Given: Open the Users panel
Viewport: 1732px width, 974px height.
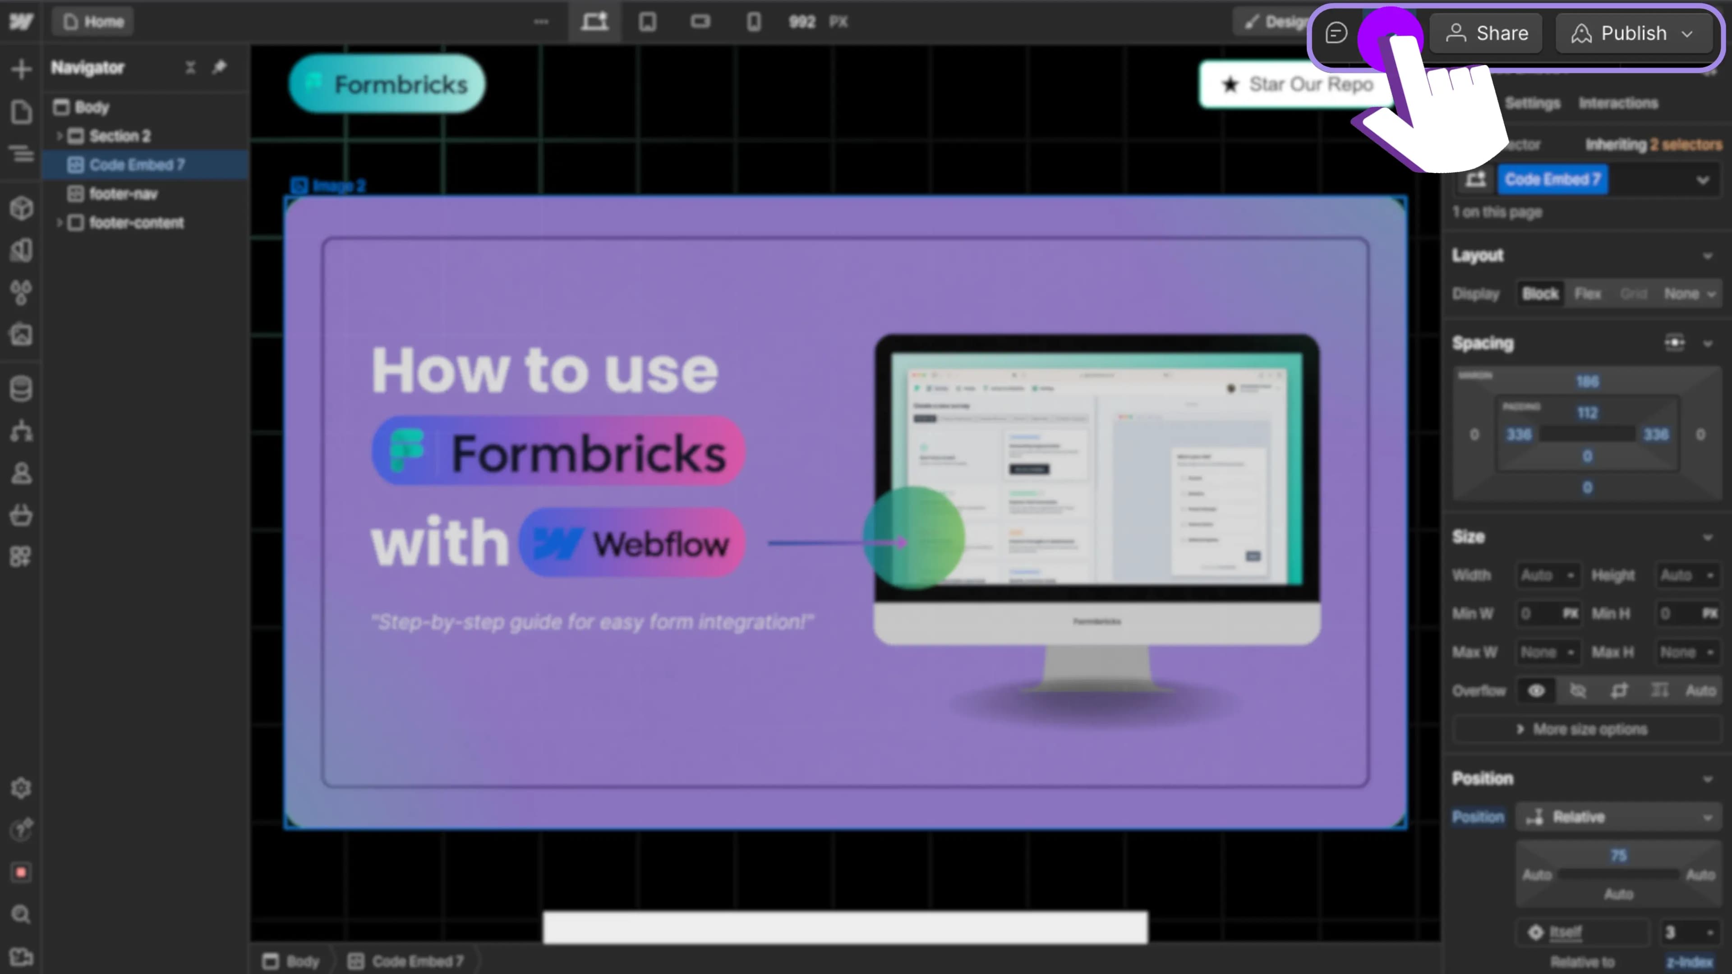Looking at the screenshot, I should (21, 473).
